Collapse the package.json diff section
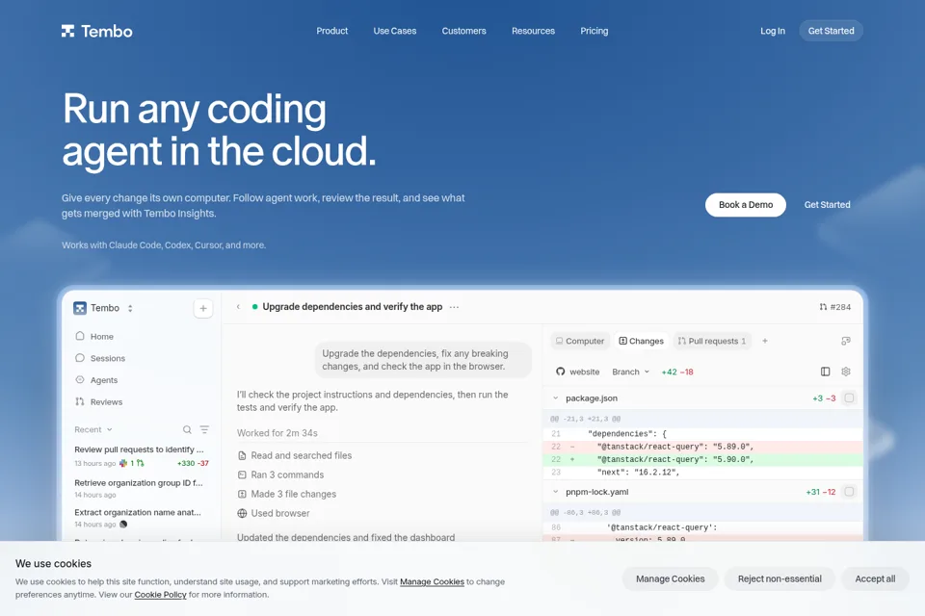Screen dimensions: 925x616 [555, 398]
